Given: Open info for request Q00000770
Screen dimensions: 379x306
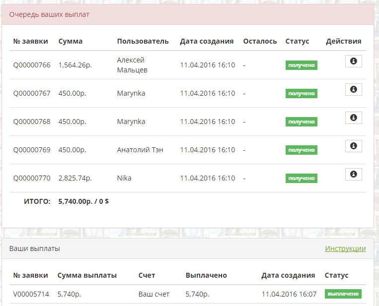Looking at the screenshot, I should click(353, 174).
